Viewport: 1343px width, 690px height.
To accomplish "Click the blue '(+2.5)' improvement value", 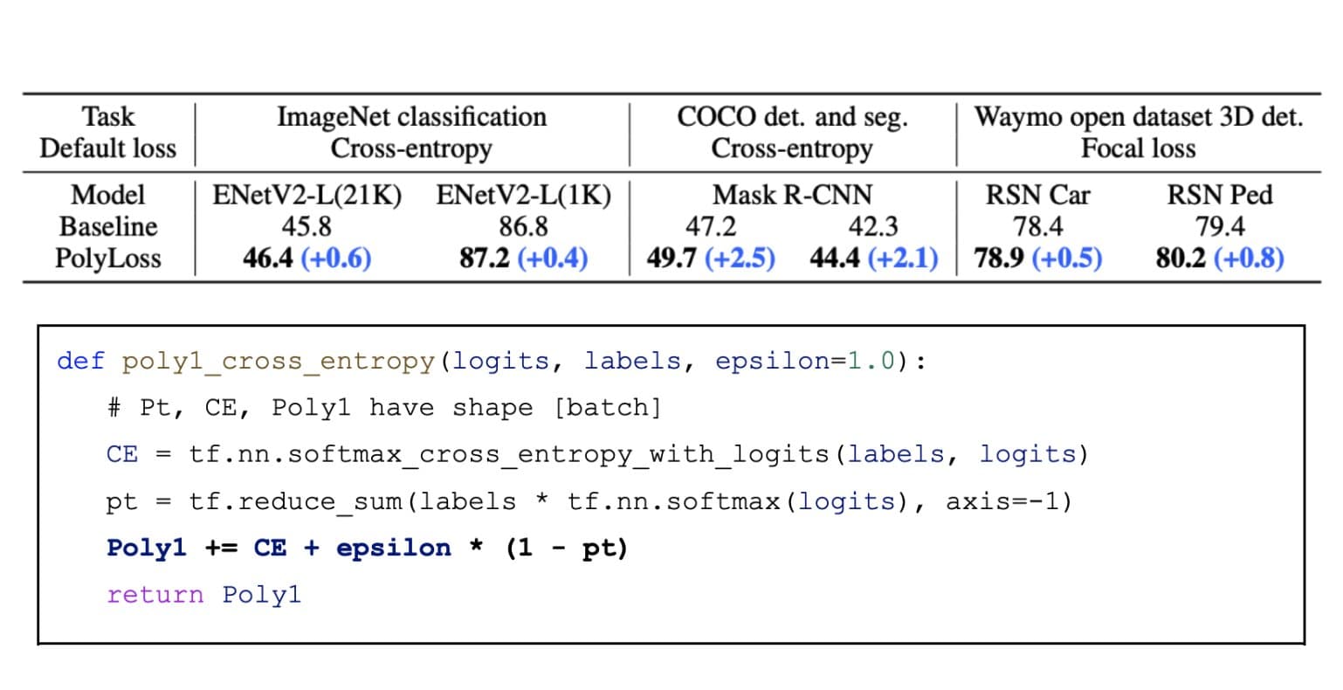I will click(x=740, y=259).
